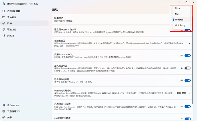The image size is (197, 121).
Task: Toggle 已启用自动代理 switch
Action: 188,80
